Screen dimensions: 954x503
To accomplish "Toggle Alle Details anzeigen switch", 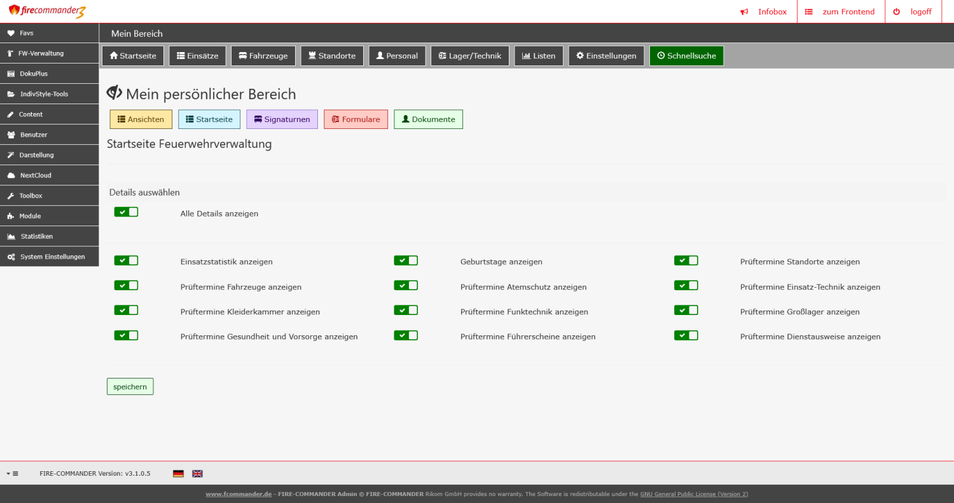I will coord(126,212).
